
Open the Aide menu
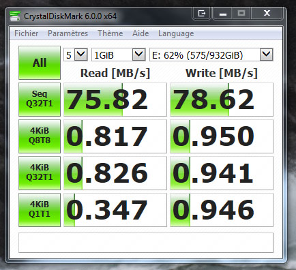pyautogui.click(x=140, y=33)
